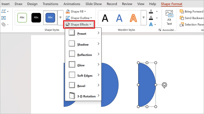The image size is (204, 114).
Task: Open the Insert ribbon tab
Action: pos(6,4)
